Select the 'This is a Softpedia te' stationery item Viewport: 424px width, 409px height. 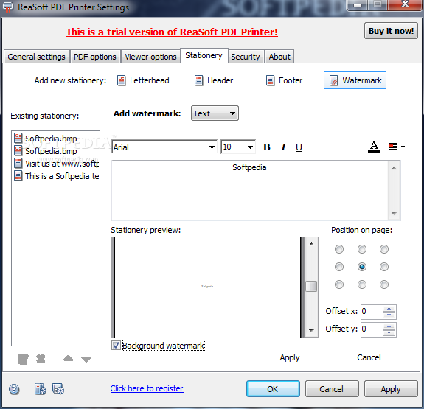point(56,176)
